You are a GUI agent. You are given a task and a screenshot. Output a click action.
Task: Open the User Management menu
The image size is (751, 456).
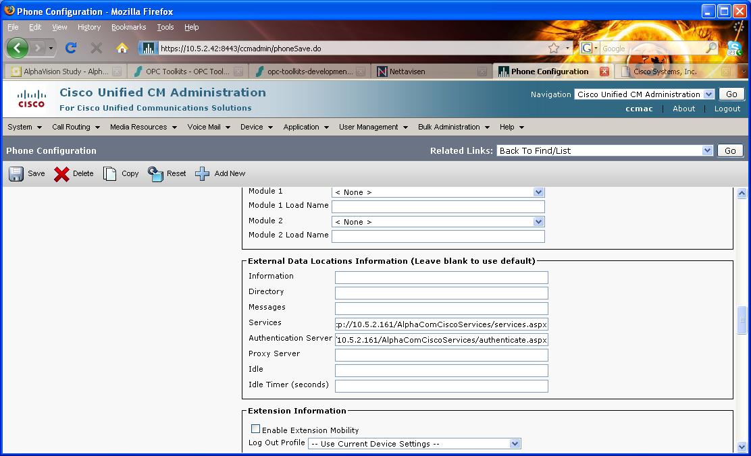point(373,127)
